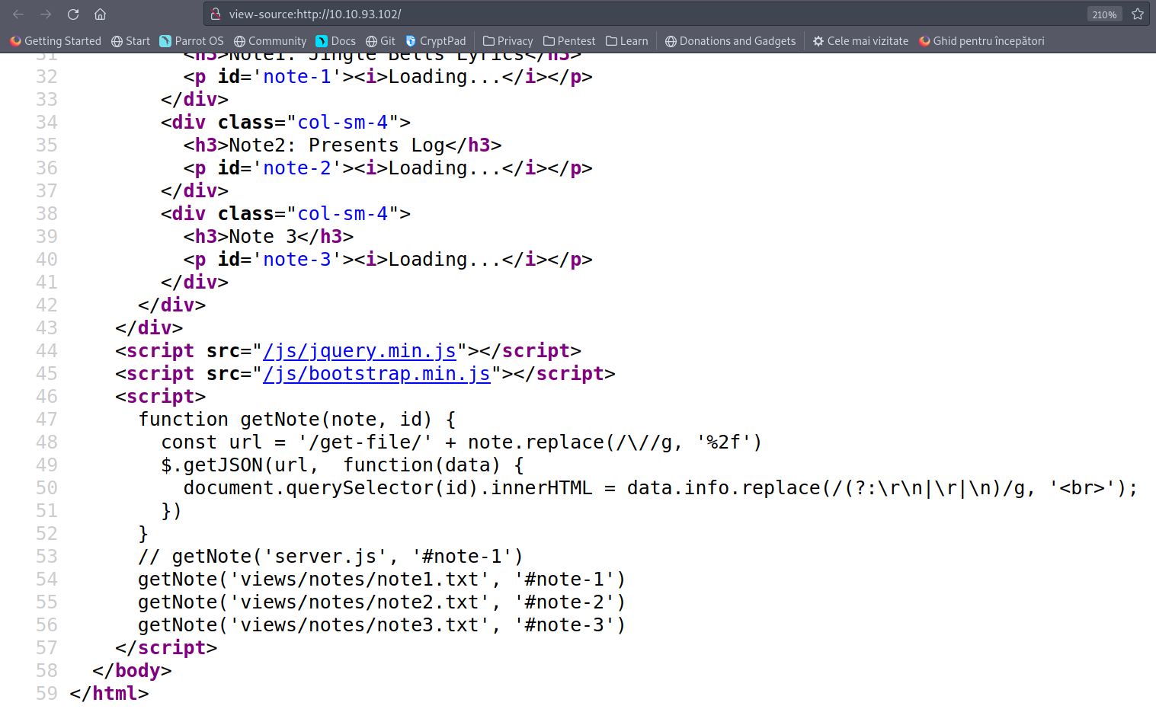Click the insecure connection padlock icon
This screenshot has height=709, width=1156.
pos(216,14)
